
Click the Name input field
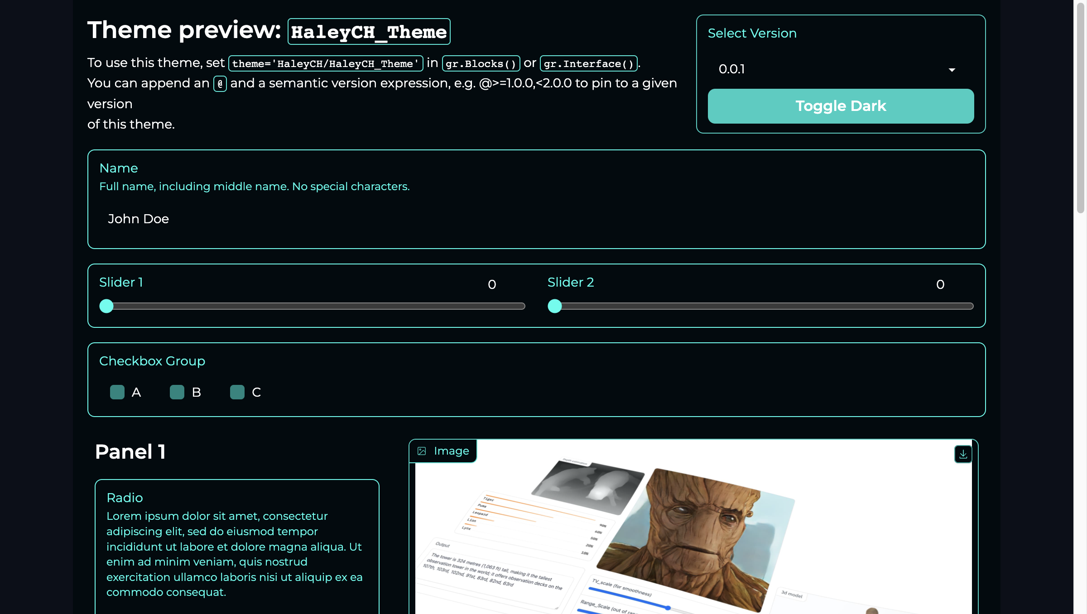(x=537, y=219)
